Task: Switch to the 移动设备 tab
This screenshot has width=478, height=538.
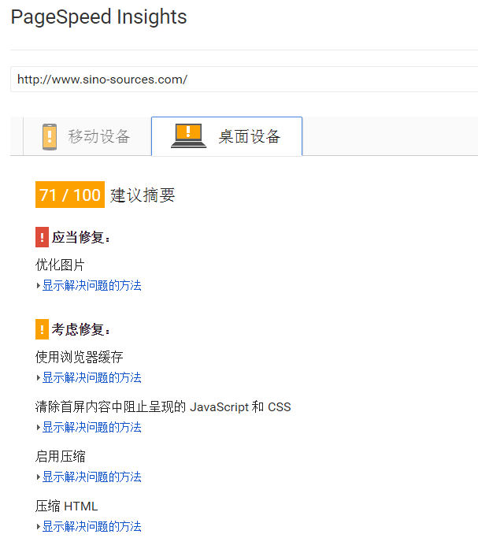Action: click(x=87, y=136)
